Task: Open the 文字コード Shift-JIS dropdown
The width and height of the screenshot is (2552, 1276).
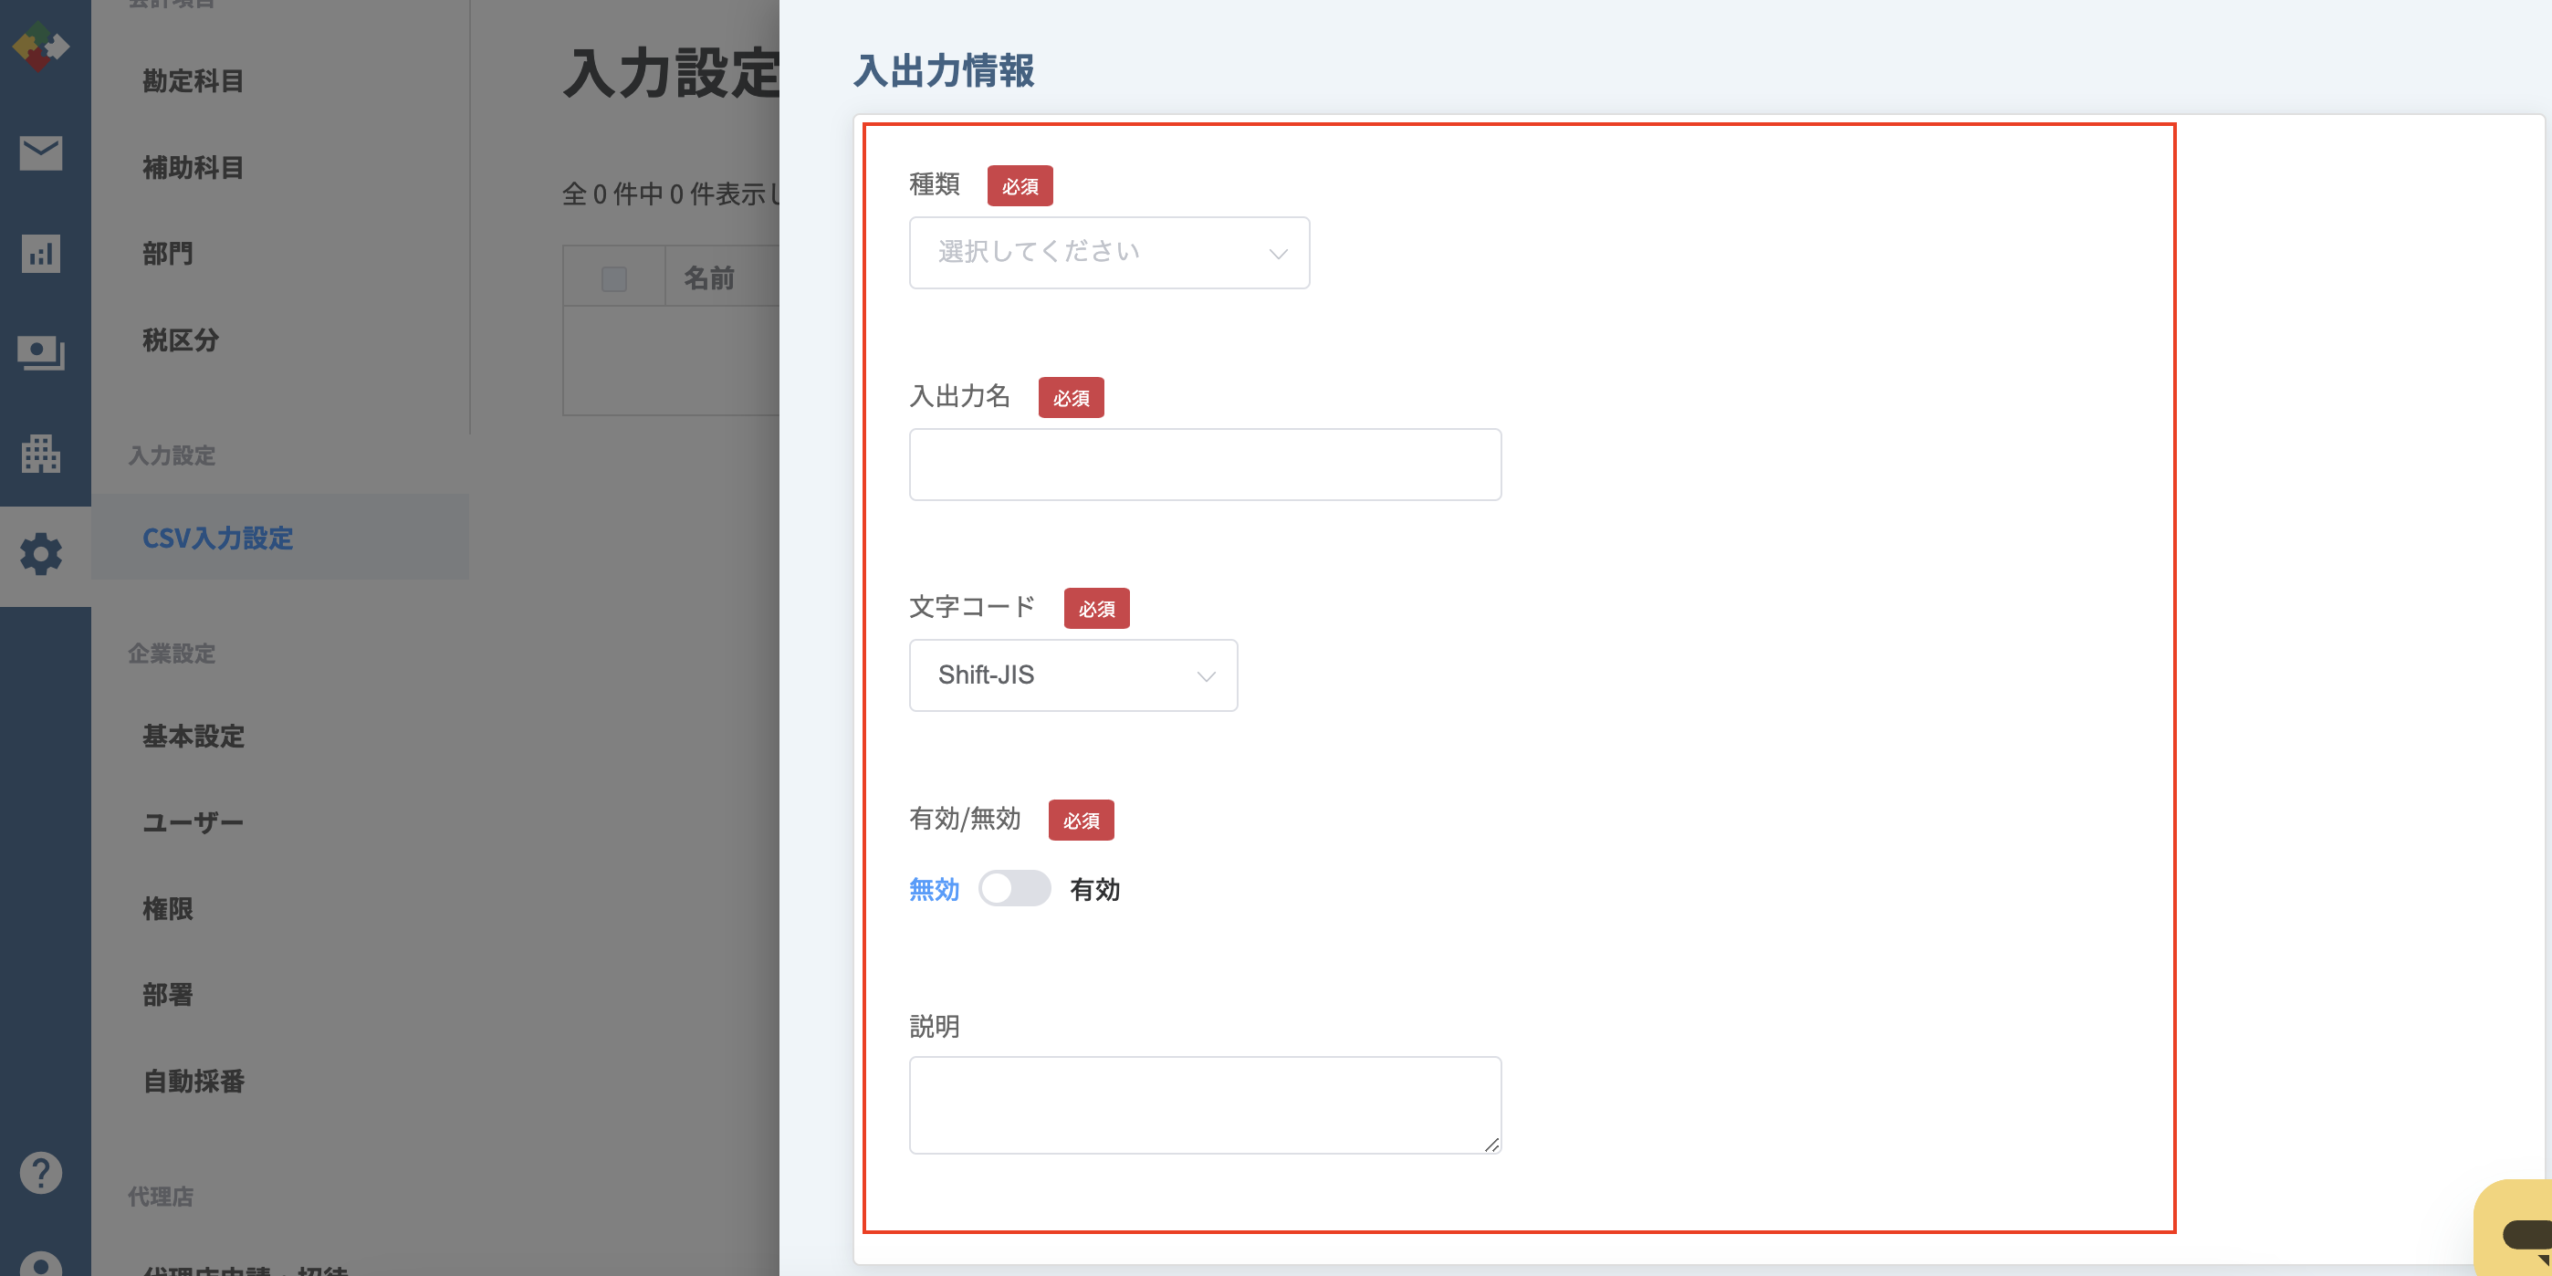Action: [1072, 675]
